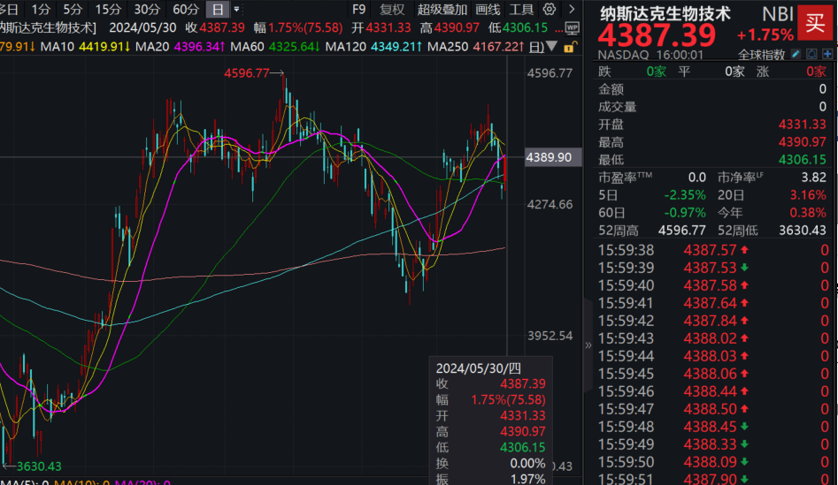Click the 跌 0家 decliners count
This screenshot has width=838, height=485.
coord(657,72)
